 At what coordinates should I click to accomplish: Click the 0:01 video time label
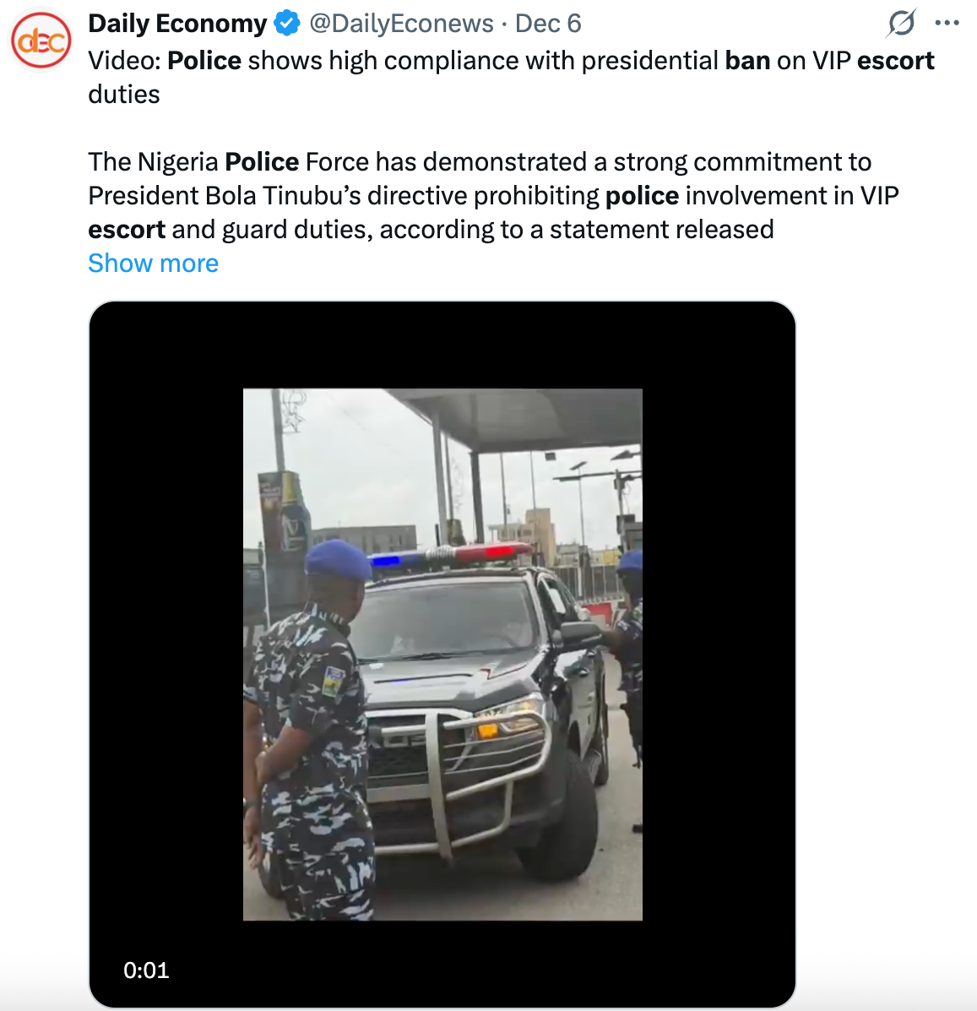coord(146,970)
